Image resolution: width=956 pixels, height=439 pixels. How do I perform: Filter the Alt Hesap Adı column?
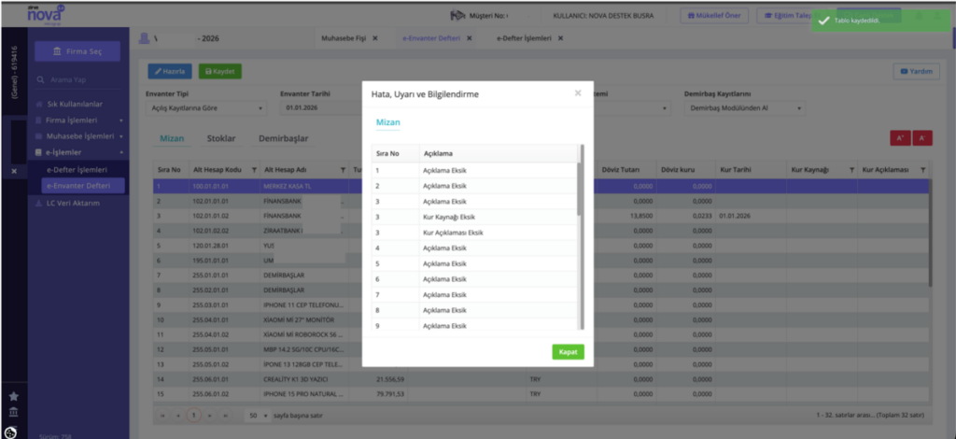343,169
